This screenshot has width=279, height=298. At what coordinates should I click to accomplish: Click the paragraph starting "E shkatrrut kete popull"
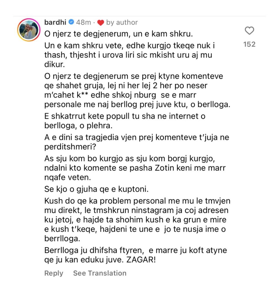(125, 121)
